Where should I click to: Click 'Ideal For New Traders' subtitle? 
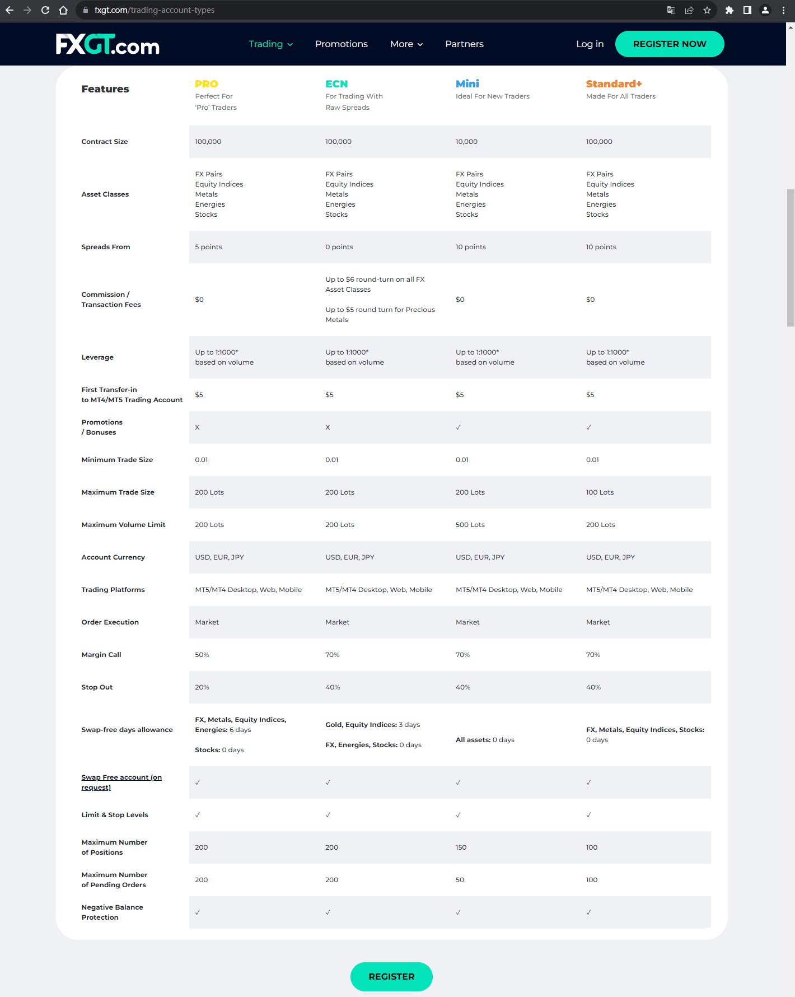[x=493, y=96]
